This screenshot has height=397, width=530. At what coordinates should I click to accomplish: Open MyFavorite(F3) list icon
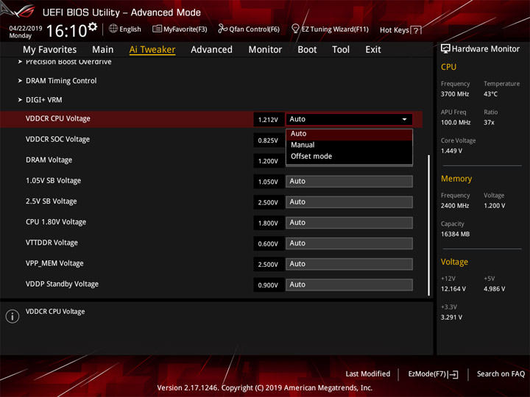(157, 29)
